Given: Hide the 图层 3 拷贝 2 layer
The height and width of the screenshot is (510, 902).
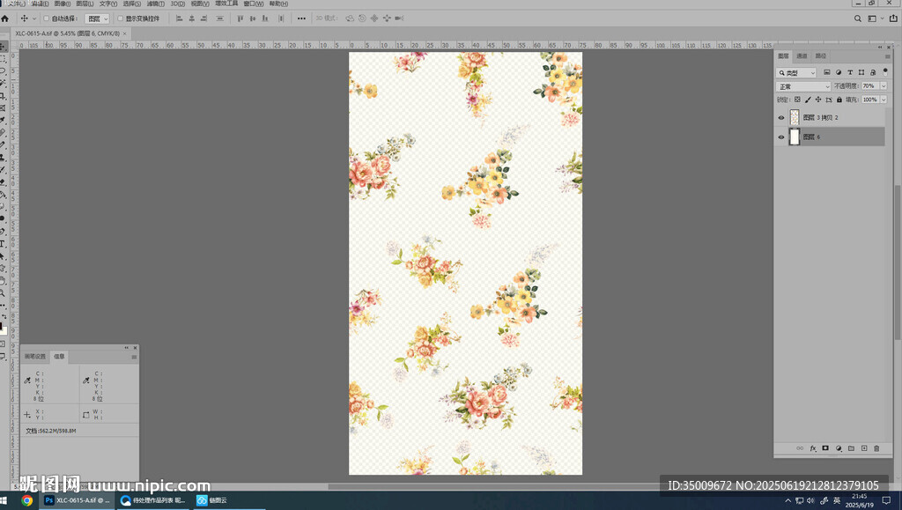Looking at the screenshot, I should tap(780, 117).
